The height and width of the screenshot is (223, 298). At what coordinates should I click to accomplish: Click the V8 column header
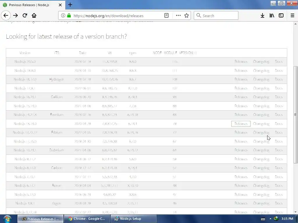click(110, 53)
